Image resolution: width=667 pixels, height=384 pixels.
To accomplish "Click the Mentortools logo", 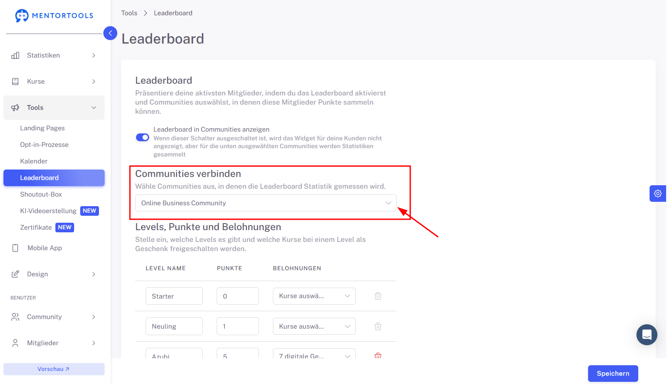I will (x=54, y=16).
